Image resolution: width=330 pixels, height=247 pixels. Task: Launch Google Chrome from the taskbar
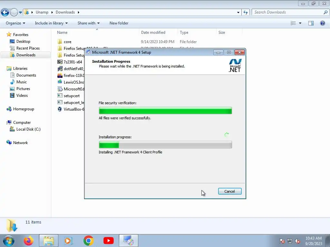coord(88,241)
